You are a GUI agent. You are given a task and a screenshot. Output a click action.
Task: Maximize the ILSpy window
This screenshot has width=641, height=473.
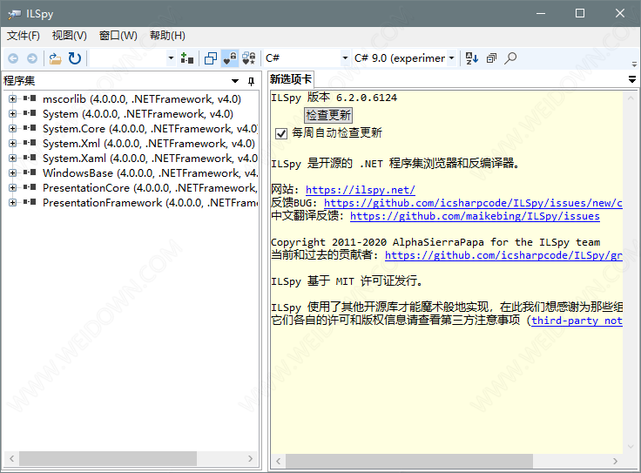coord(580,13)
